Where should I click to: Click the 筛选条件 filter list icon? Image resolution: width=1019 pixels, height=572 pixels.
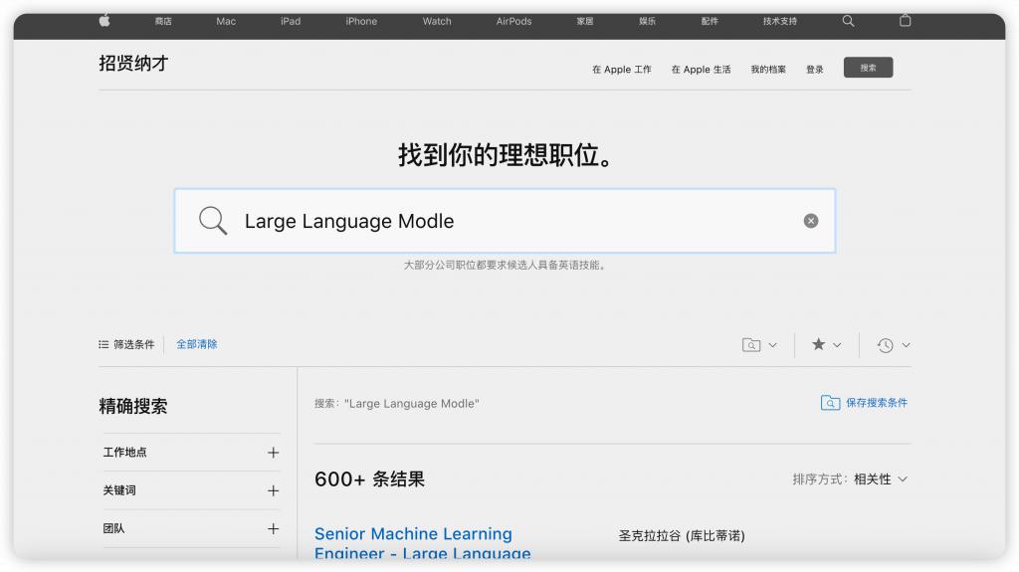pyautogui.click(x=103, y=344)
